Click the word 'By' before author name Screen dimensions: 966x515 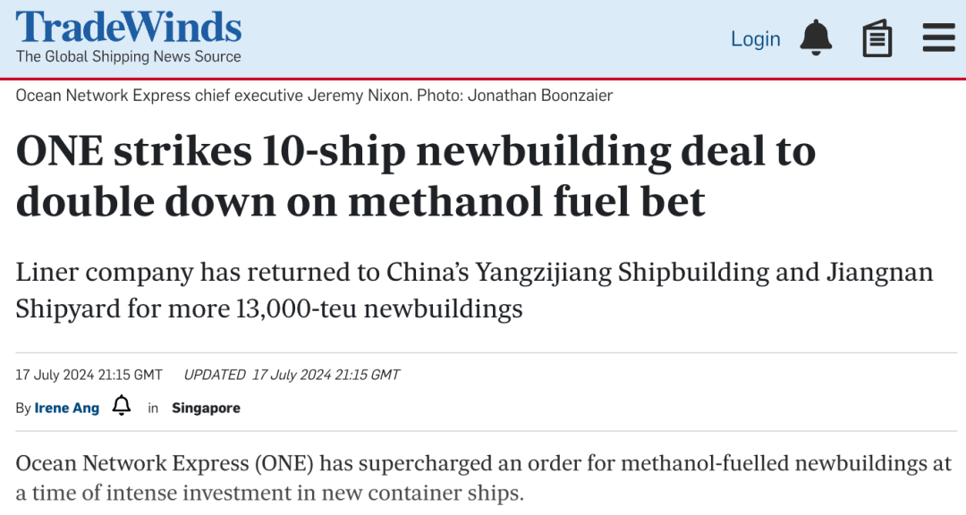click(x=23, y=409)
